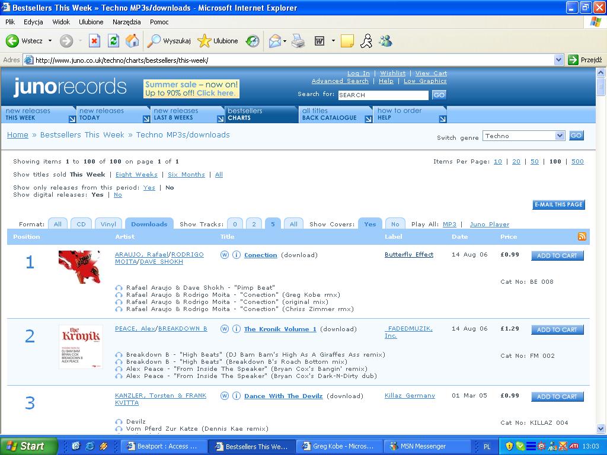Open the Summer sale banner
Viewport: 607px width, 455px height.
191,89
